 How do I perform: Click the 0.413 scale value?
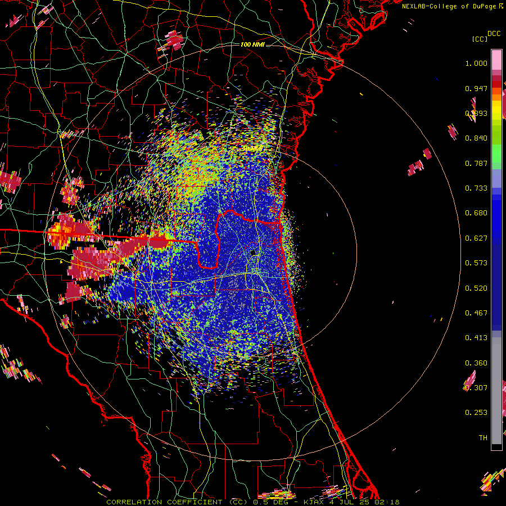(476, 338)
